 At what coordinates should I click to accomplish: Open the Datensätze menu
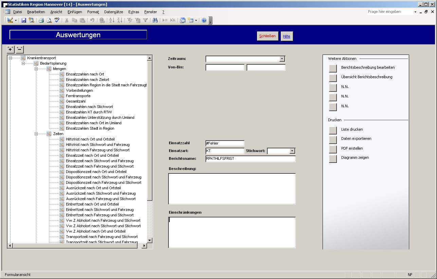(x=114, y=12)
